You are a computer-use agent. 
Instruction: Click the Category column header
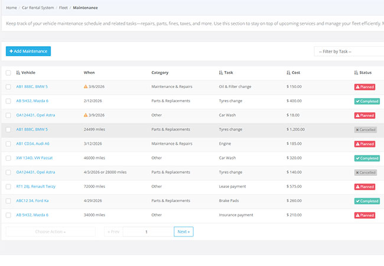pos(160,73)
